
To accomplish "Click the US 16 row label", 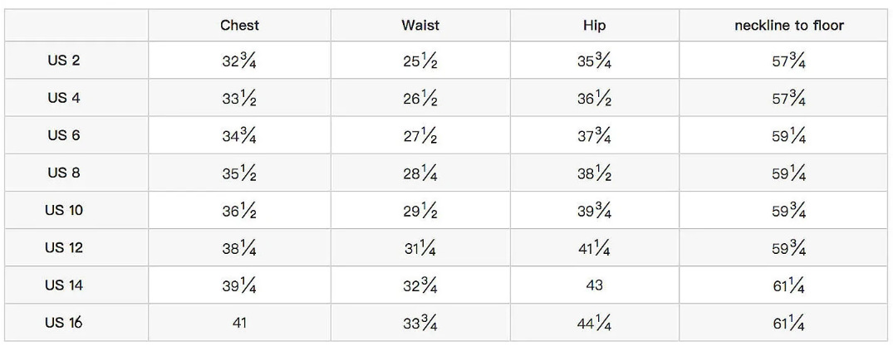I will click(64, 323).
